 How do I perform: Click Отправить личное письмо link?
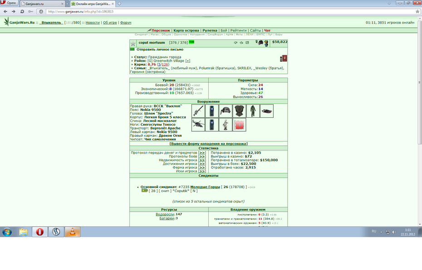click(x=160, y=49)
